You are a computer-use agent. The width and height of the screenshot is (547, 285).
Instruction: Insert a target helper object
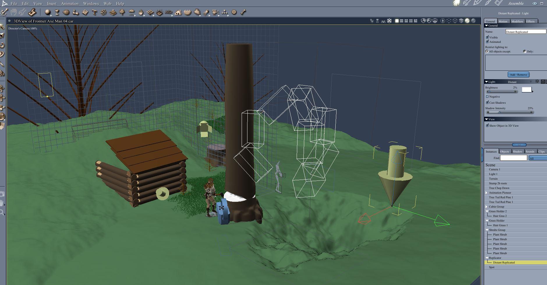(234, 12)
